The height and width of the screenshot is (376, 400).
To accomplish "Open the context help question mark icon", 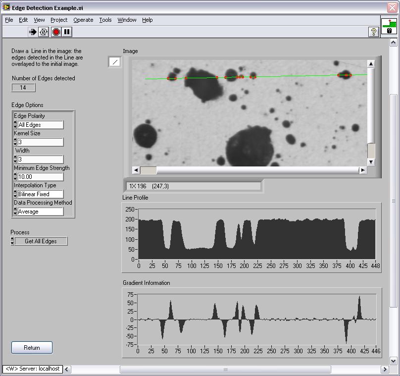I will coord(374,32).
